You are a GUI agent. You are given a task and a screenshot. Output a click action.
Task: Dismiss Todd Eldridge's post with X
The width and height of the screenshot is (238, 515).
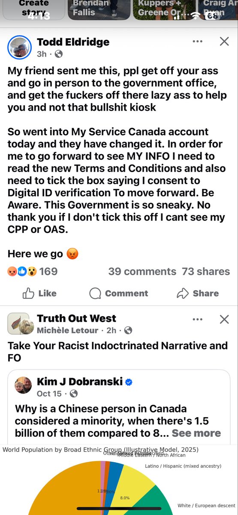(224, 42)
